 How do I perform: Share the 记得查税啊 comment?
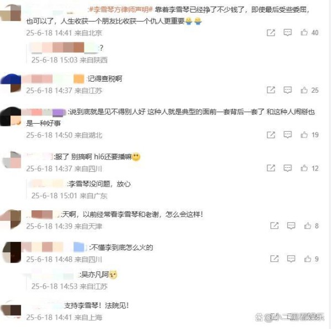(x=271, y=90)
